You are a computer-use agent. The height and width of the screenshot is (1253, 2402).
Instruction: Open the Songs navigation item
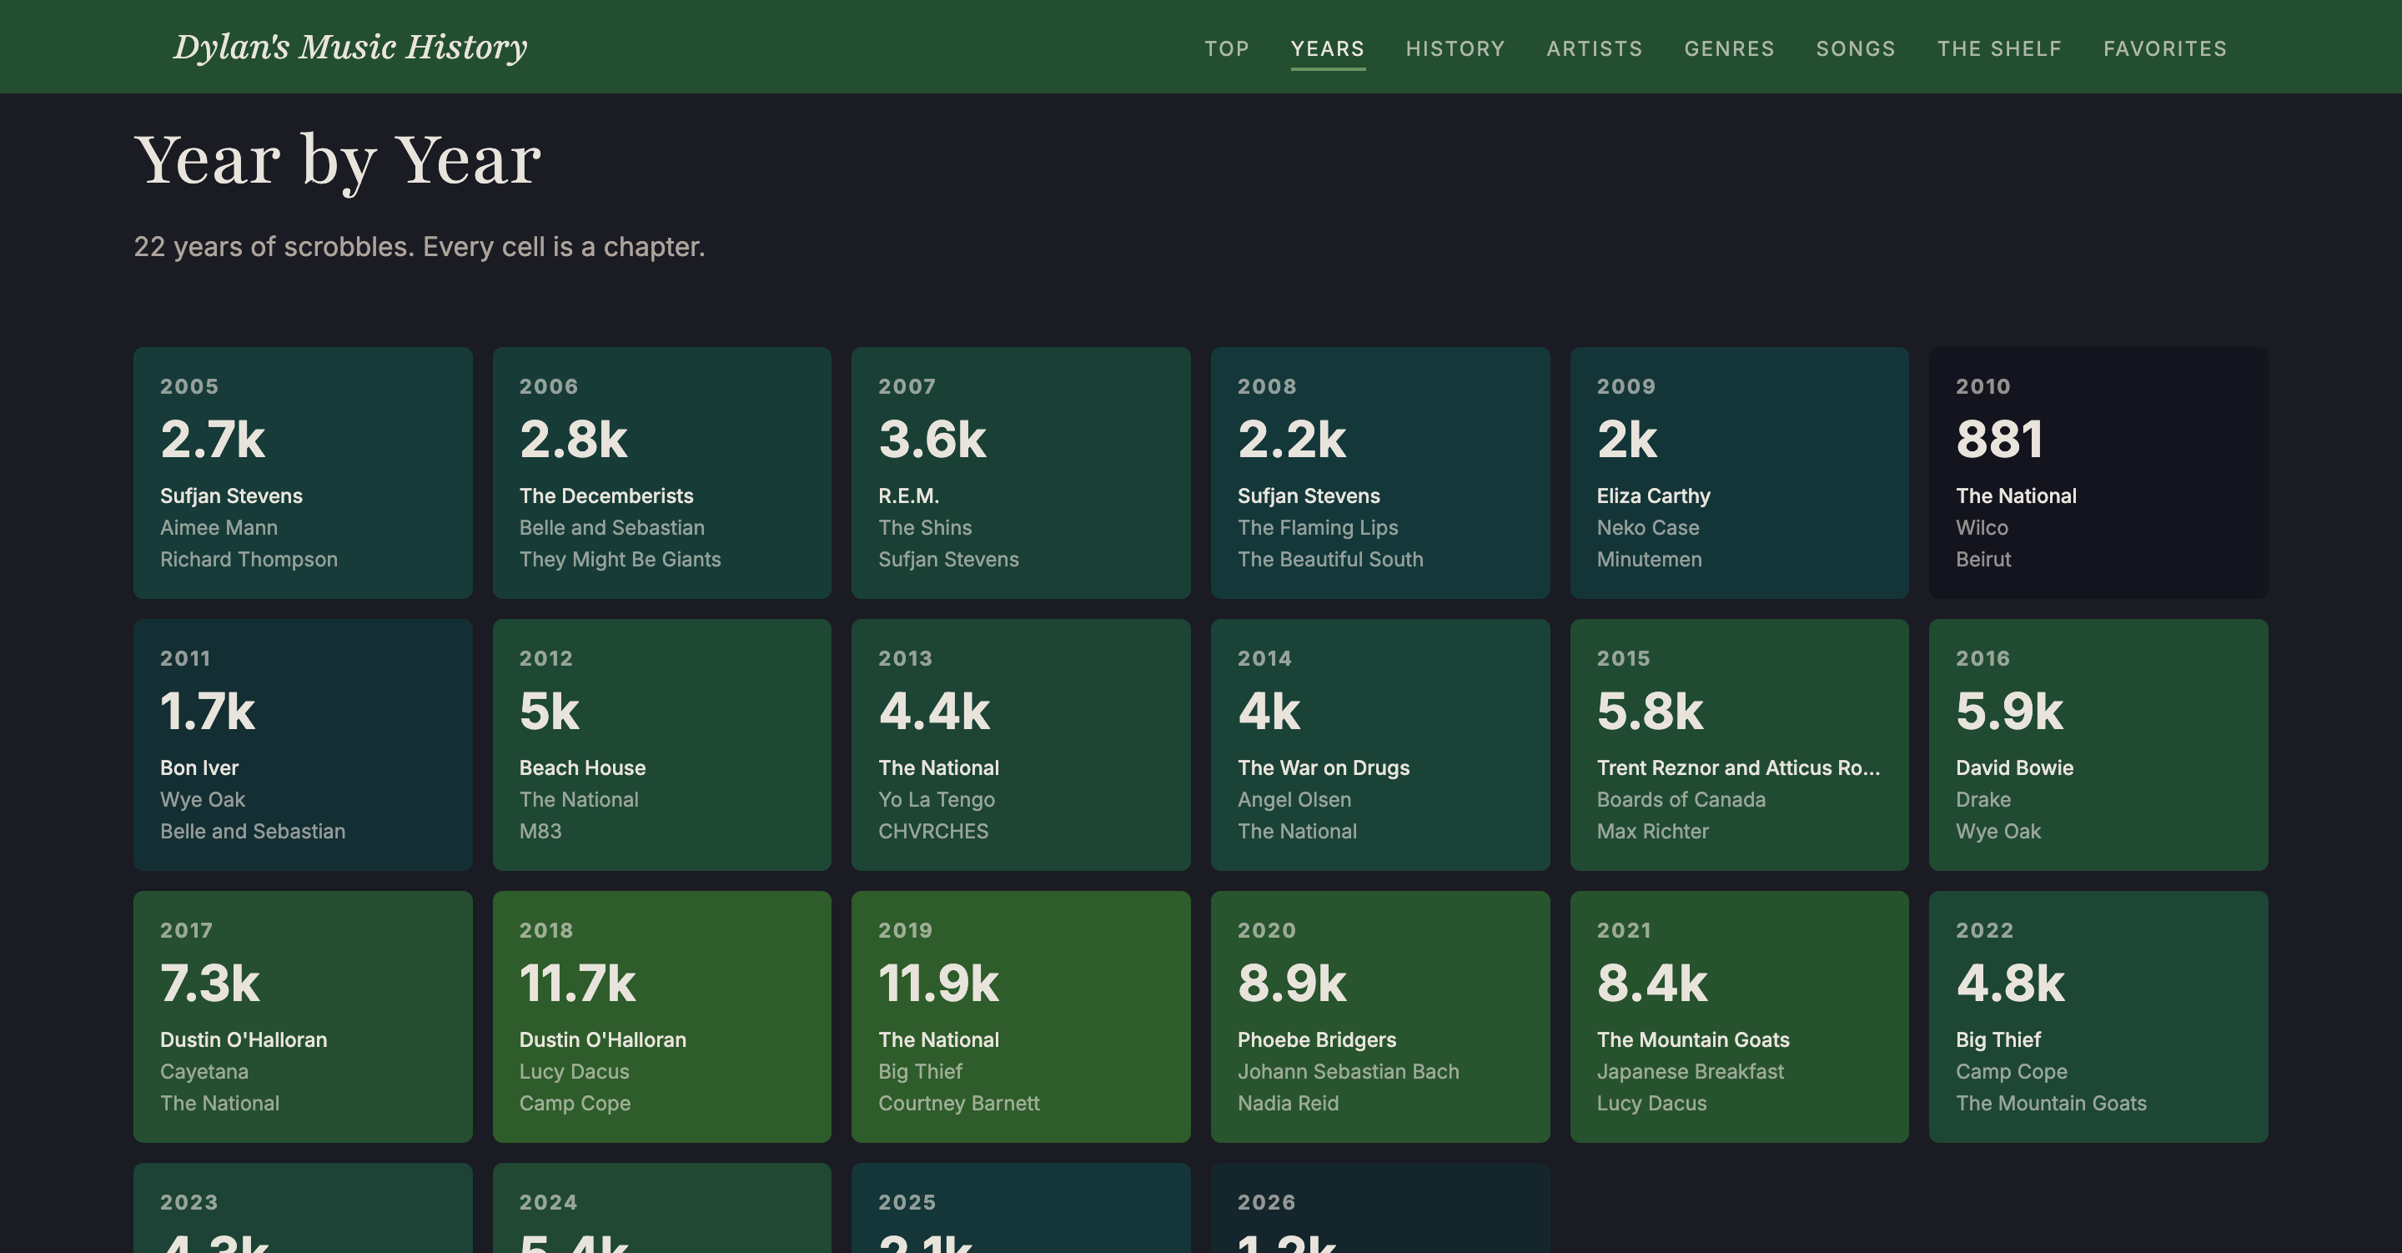click(x=1855, y=48)
